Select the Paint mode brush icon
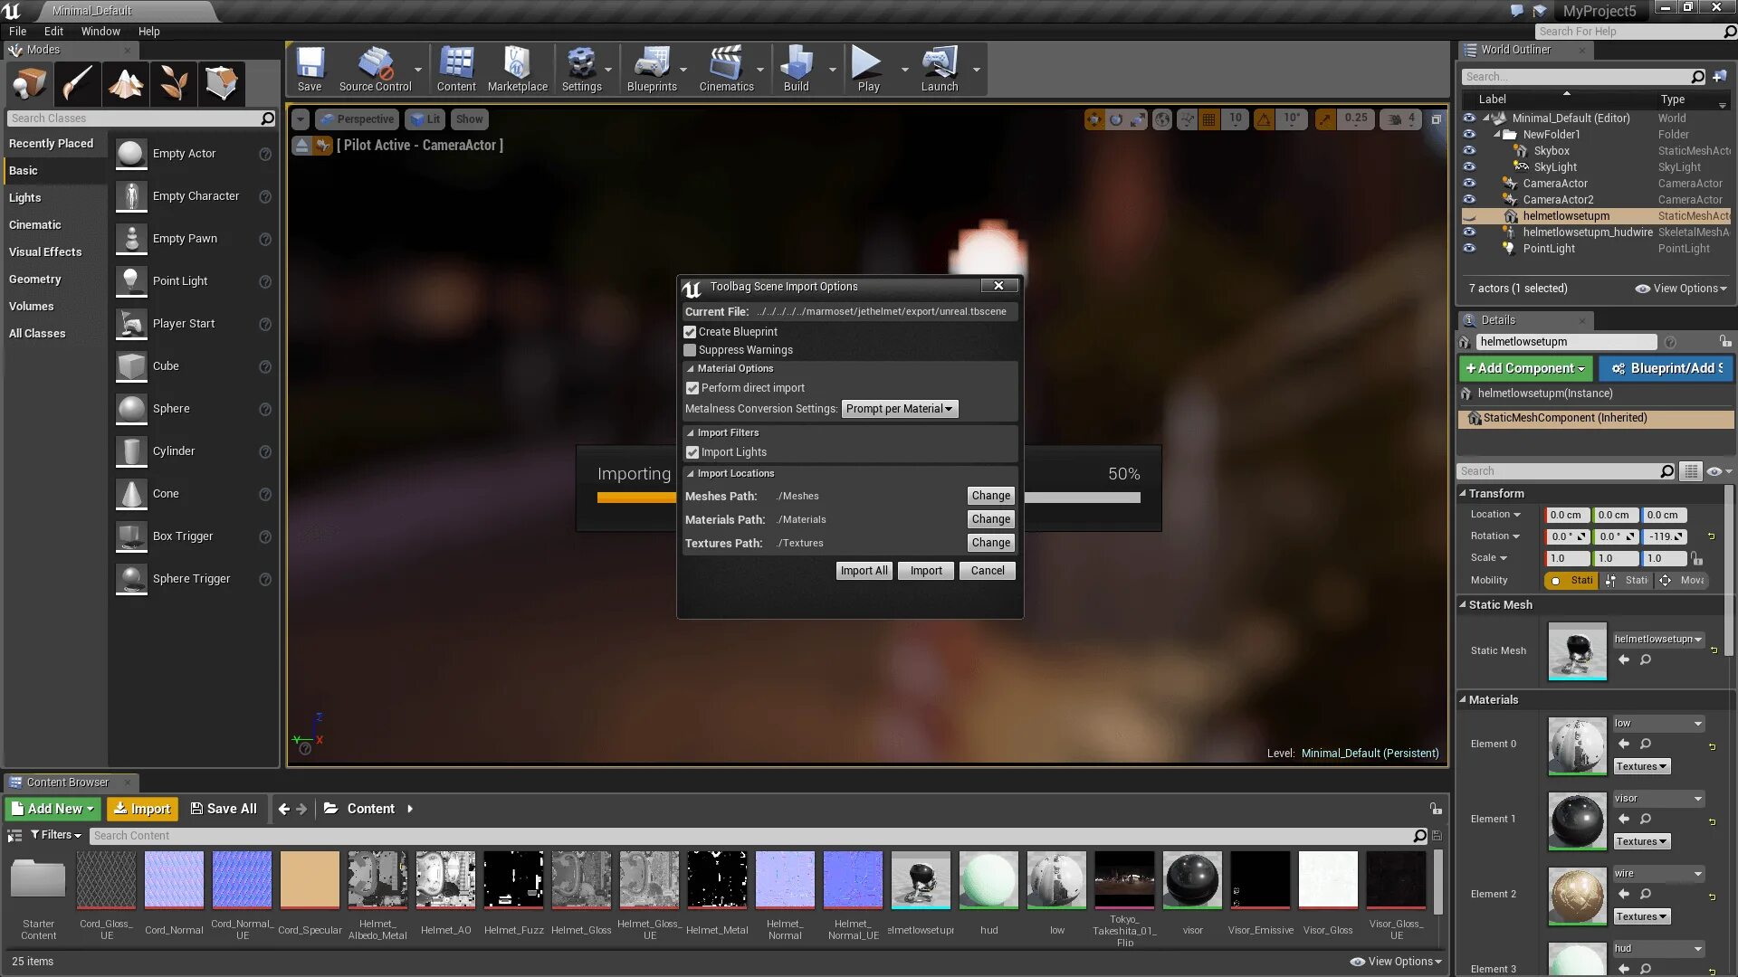 tap(77, 83)
